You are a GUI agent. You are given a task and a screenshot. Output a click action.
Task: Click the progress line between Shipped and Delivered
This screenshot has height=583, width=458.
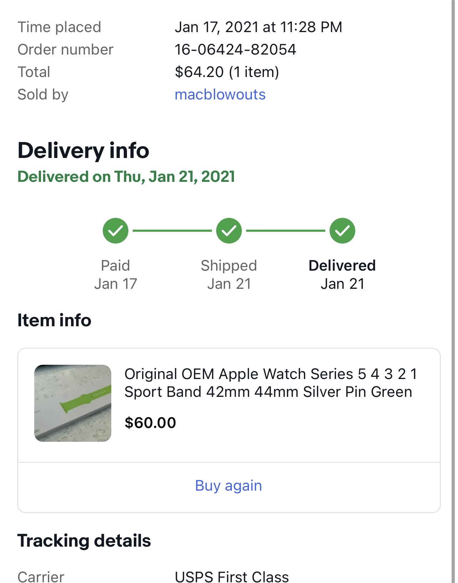(x=286, y=231)
